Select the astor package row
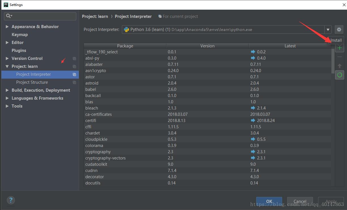Viewport: 347px width, 210px height. coord(208,77)
